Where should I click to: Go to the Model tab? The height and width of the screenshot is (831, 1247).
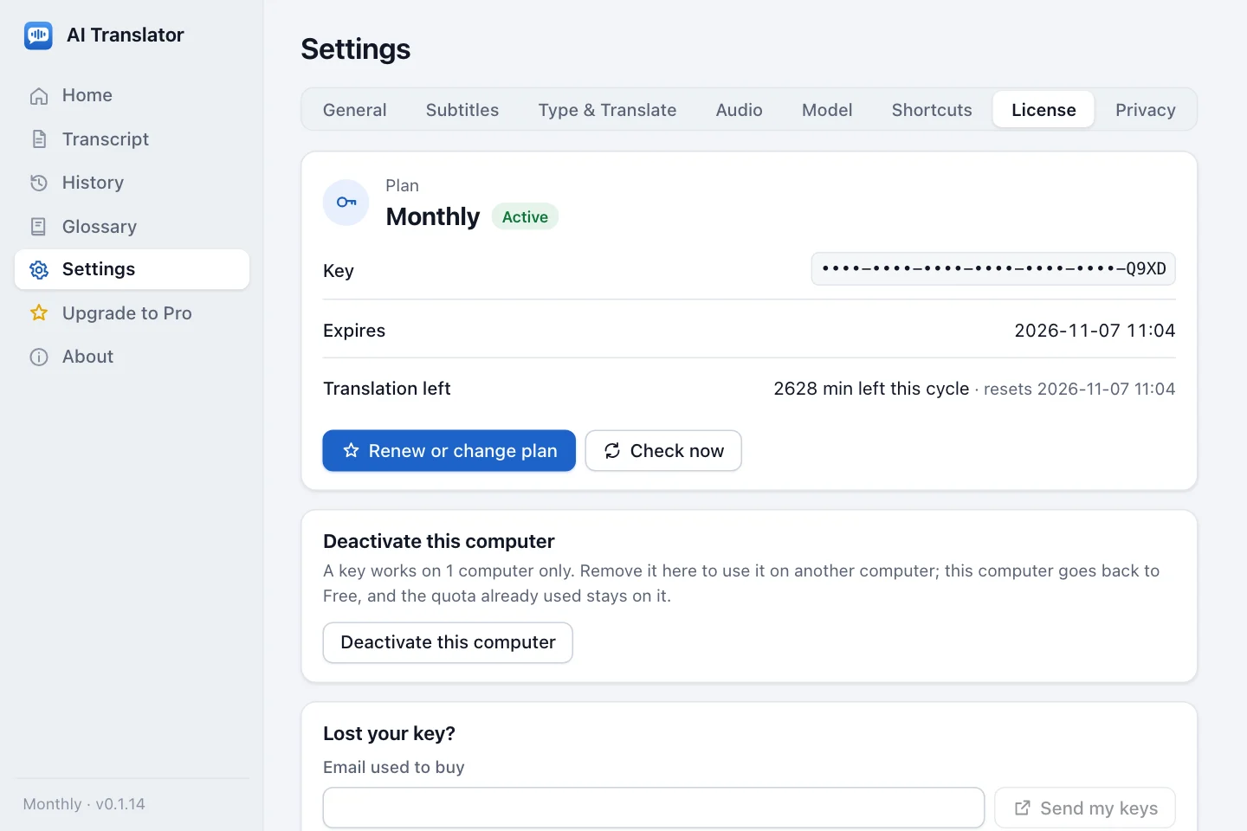click(827, 110)
